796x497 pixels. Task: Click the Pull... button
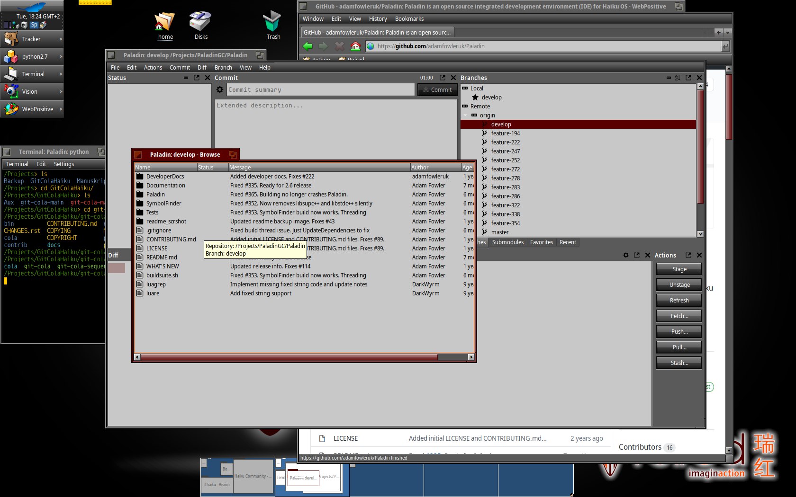[679, 347]
